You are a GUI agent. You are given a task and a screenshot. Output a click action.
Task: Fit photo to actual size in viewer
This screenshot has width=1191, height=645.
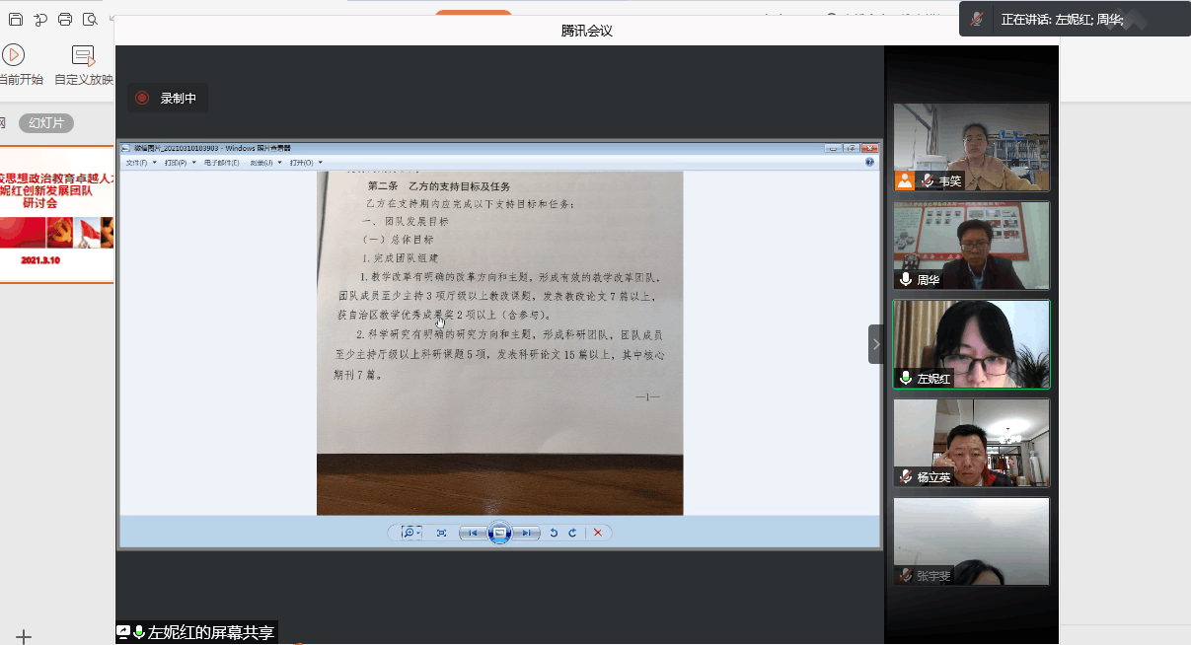pyautogui.click(x=441, y=533)
